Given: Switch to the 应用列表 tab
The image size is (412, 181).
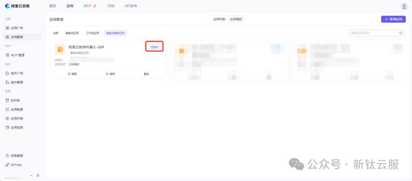Looking at the screenshot, I should [219, 19].
